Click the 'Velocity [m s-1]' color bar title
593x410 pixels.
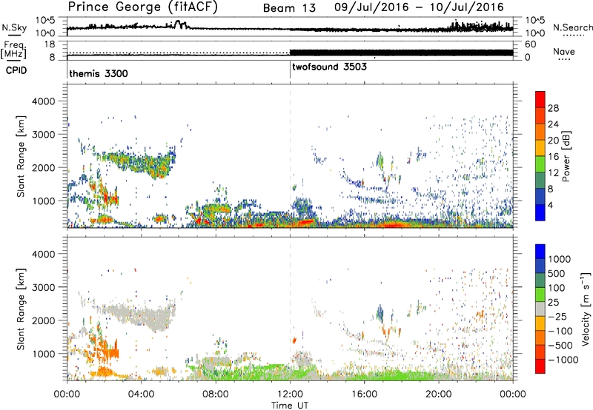pos(586,309)
